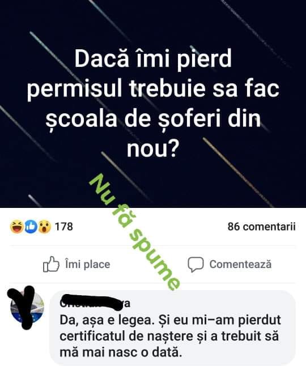Click the speech bubble comment icon

pos(195,265)
